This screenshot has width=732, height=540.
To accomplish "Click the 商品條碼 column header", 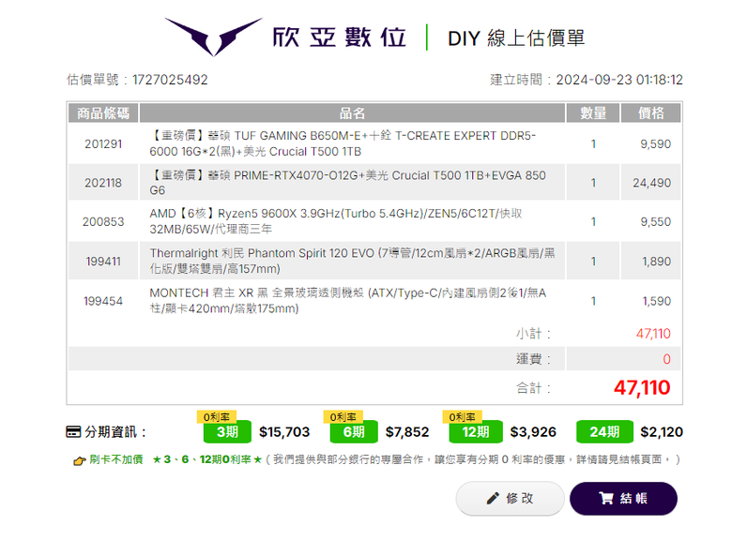I will 103,112.
